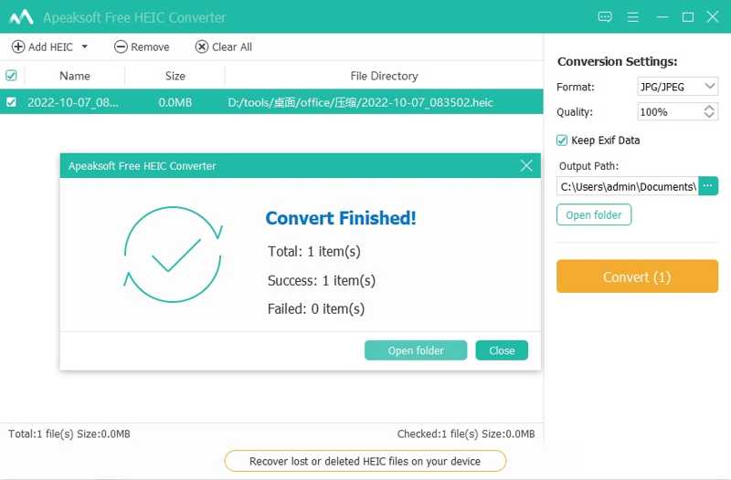Toggle the Keep Exif Data checkbox

pos(562,141)
